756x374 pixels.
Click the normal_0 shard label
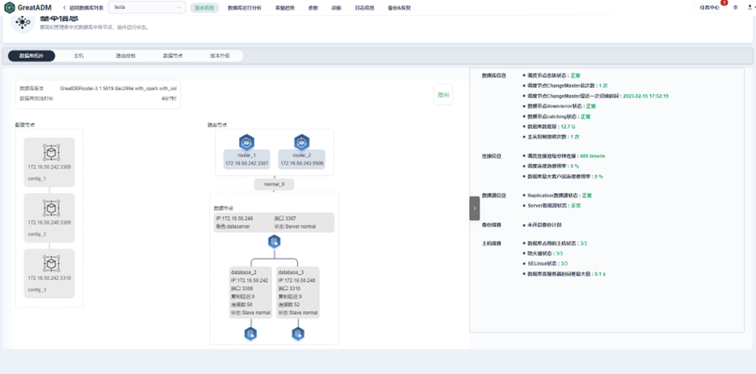(x=274, y=184)
